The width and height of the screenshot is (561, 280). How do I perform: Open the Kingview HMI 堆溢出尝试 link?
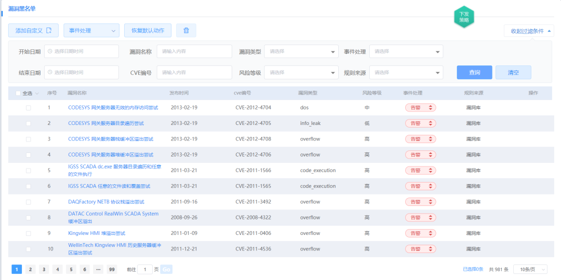pyautogui.click(x=97, y=233)
